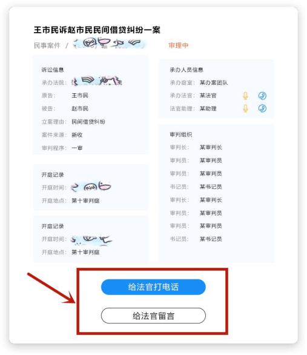Select the 某办案团队 handling division text

pos(214,82)
